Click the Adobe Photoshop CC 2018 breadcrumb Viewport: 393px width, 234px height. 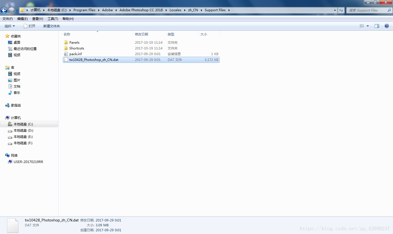pyautogui.click(x=141, y=10)
